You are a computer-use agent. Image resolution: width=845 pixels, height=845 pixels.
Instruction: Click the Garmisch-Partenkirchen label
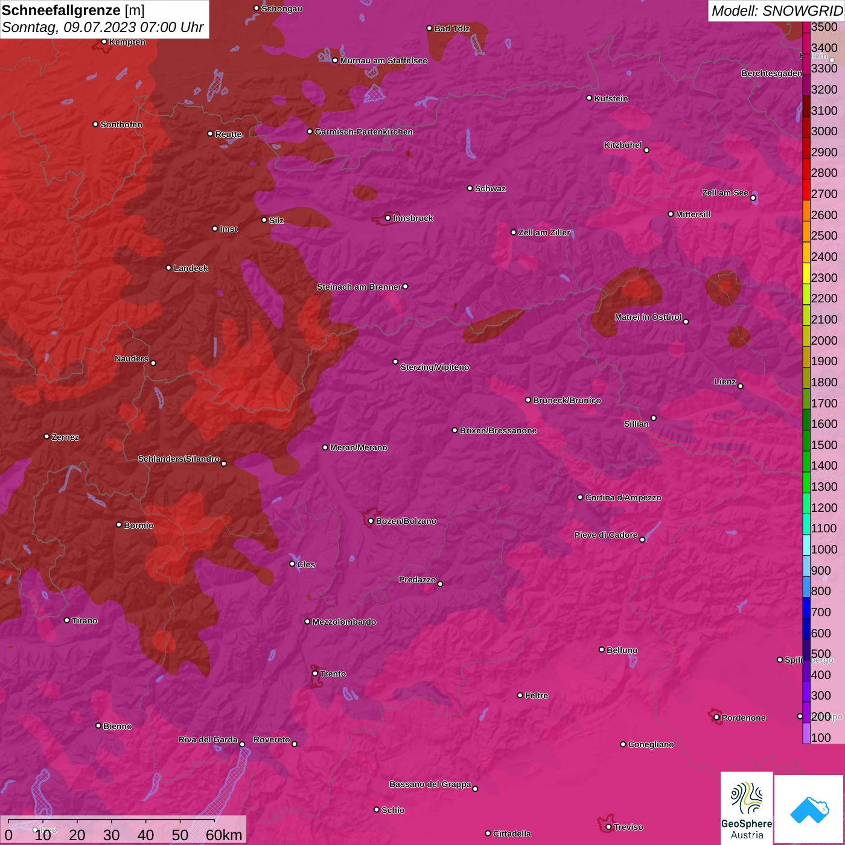[364, 132]
